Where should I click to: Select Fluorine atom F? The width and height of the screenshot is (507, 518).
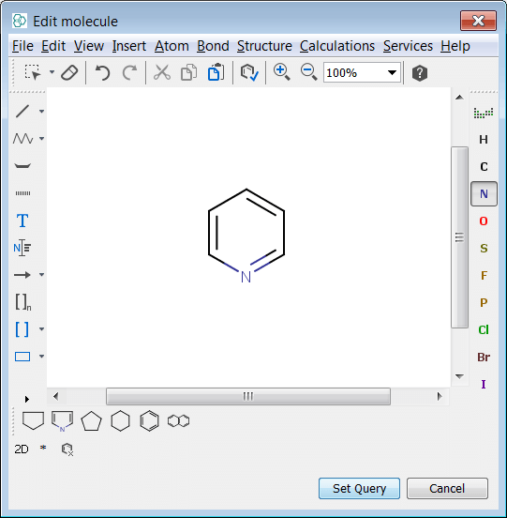pos(484,275)
